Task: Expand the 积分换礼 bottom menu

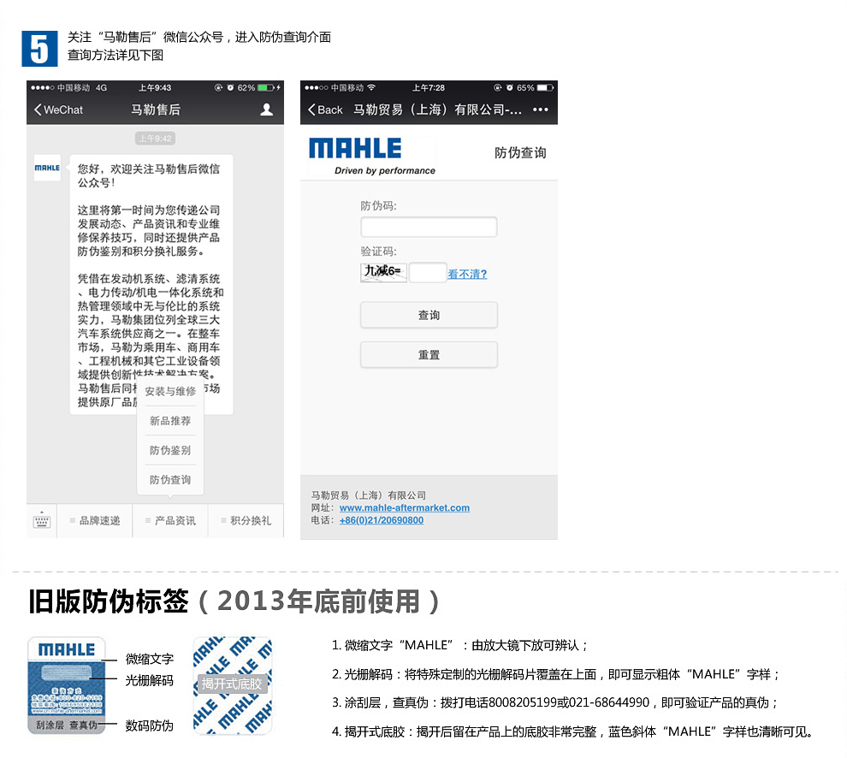Action: pos(246,520)
